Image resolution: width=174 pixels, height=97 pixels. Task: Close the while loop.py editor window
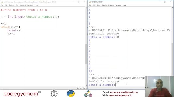click(85, 2)
